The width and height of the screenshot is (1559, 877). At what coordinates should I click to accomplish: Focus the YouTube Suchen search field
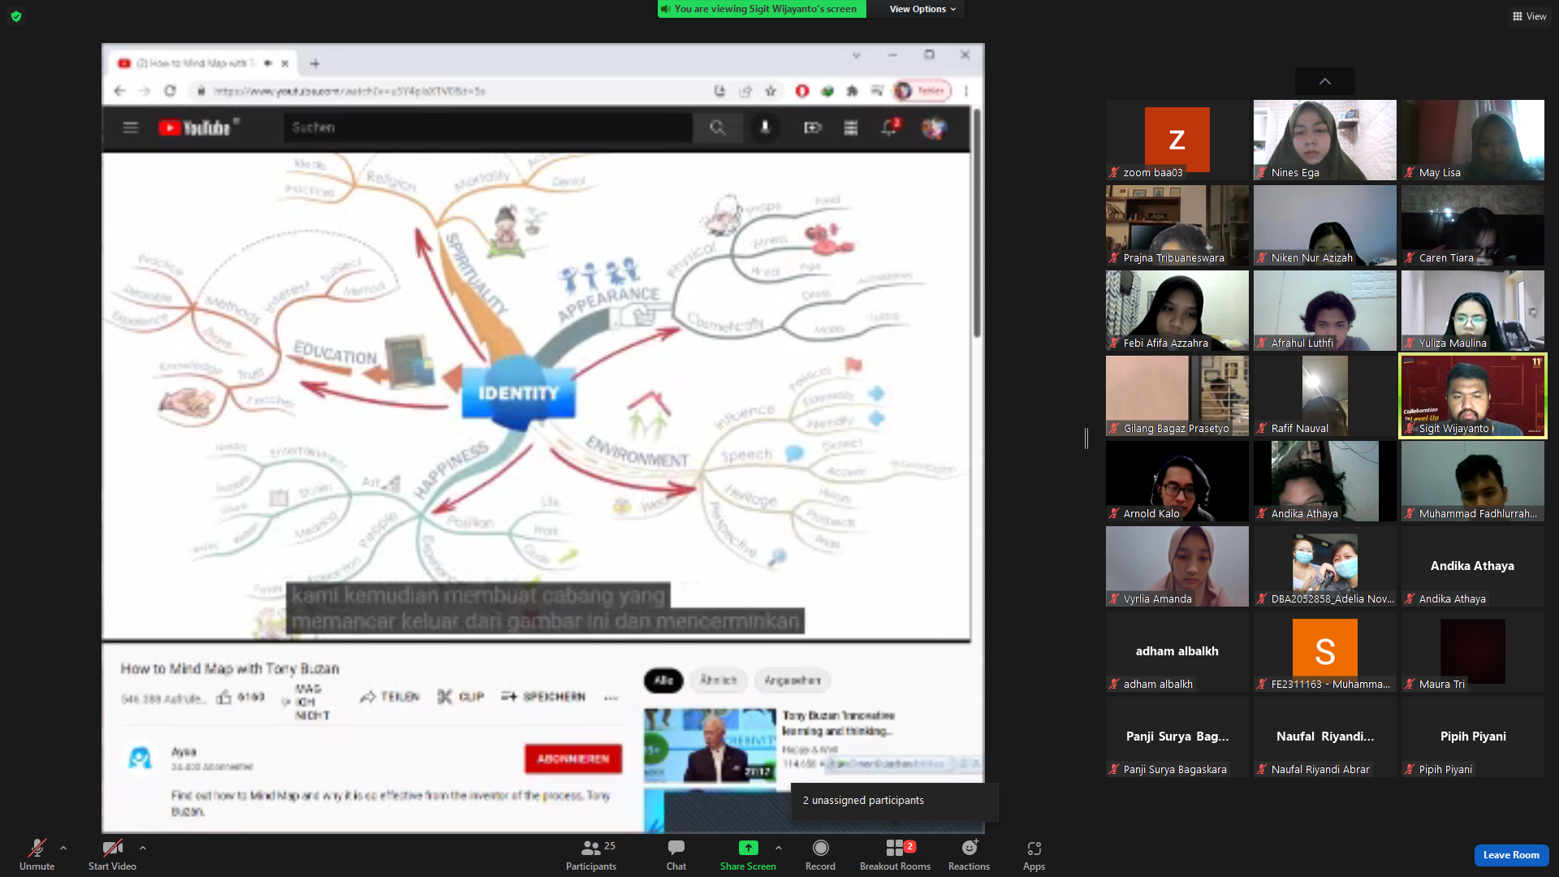tap(487, 127)
